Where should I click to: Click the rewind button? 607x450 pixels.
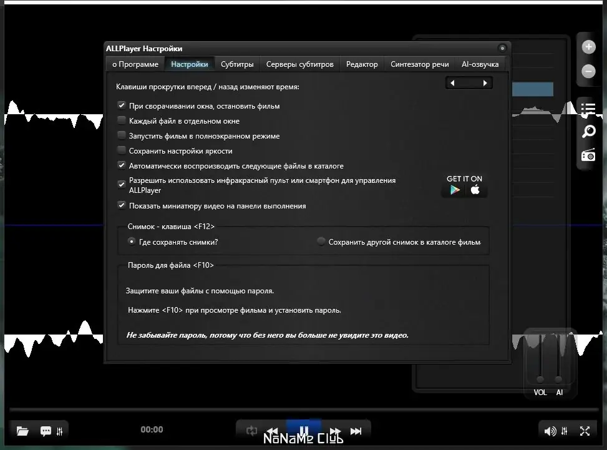pos(273,431)
